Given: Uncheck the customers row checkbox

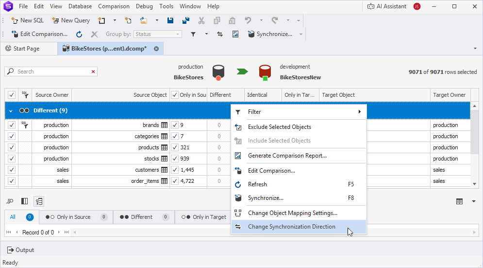Looking at the screenshot, I should [x=12, y=170].
